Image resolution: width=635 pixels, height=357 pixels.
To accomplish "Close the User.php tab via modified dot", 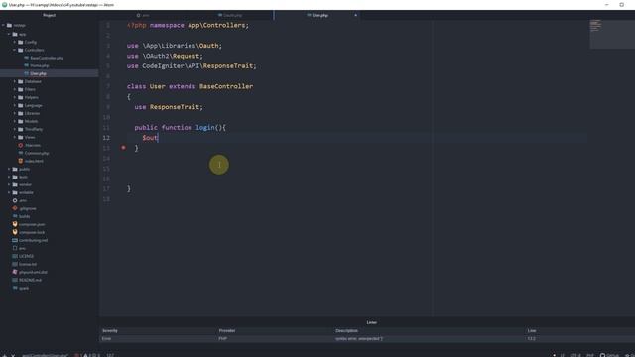I will (356, 16).
